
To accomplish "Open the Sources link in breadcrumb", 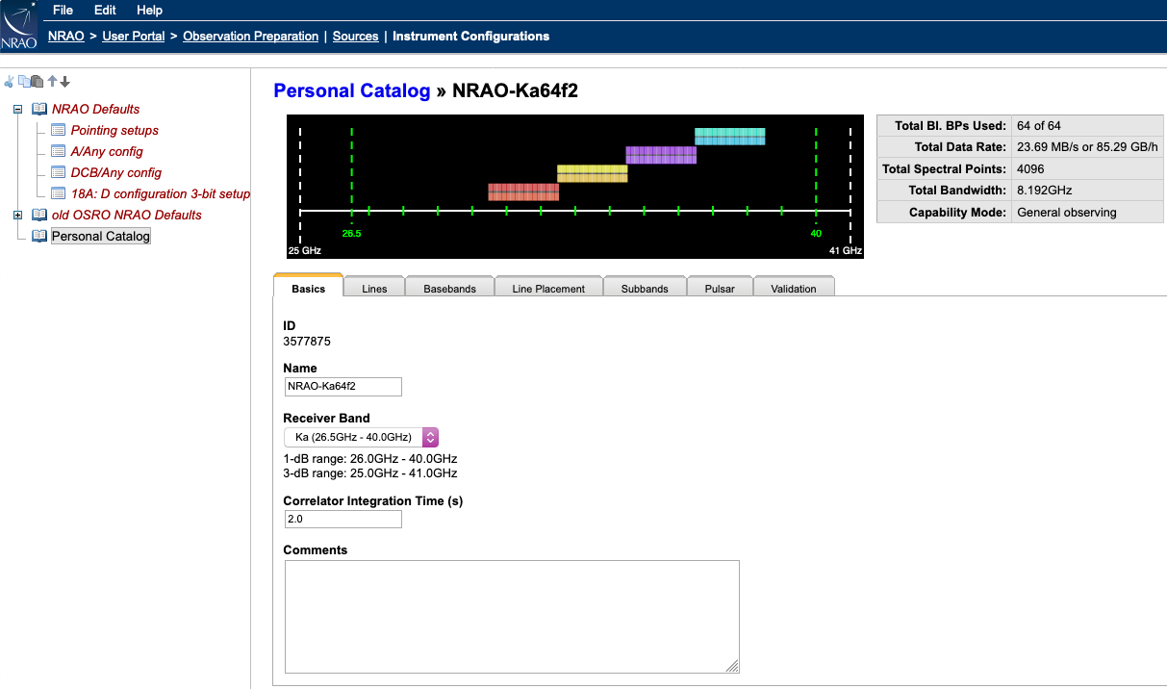I will tap(355, 37).
